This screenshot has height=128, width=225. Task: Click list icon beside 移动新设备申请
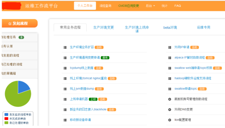coord(65,120)
